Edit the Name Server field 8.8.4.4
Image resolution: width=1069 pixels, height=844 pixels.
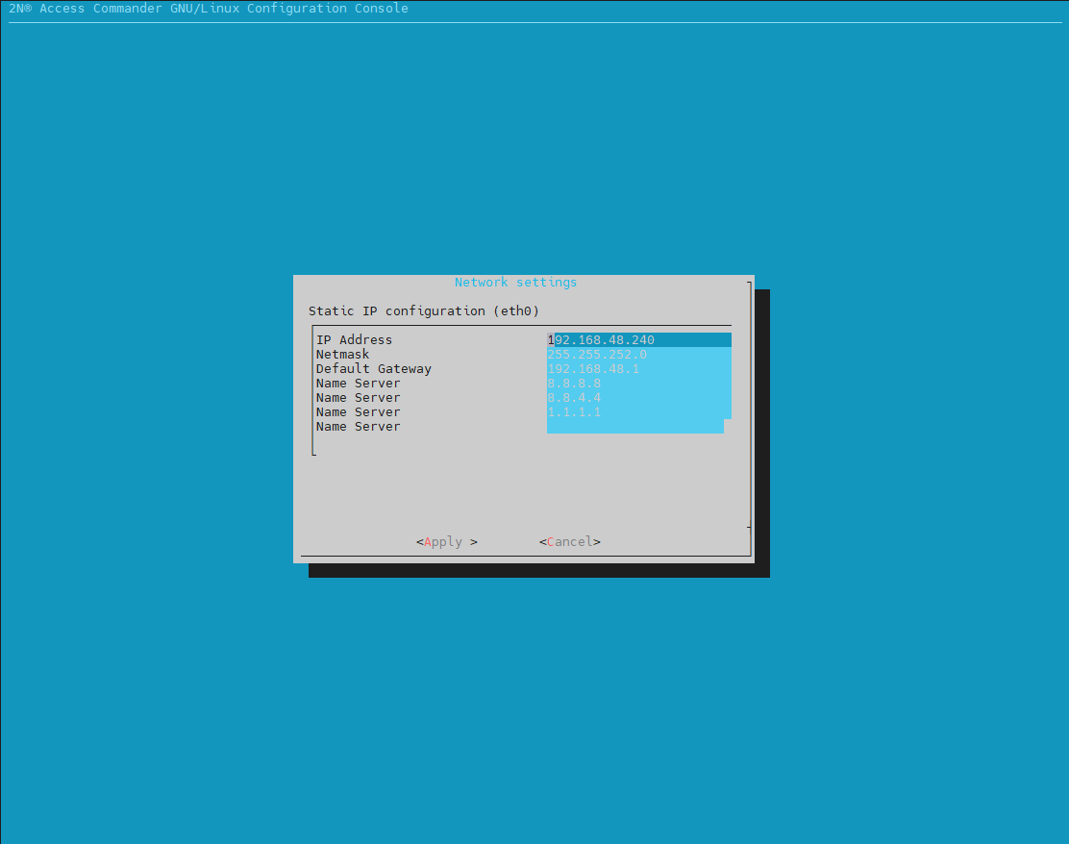(x=639, y=397)
